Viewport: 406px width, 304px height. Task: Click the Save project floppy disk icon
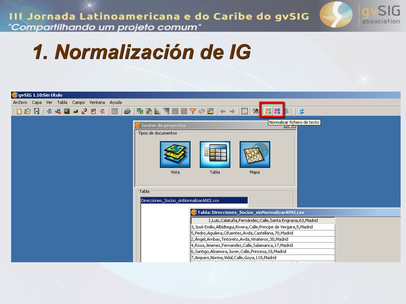(x=36, y=111)
